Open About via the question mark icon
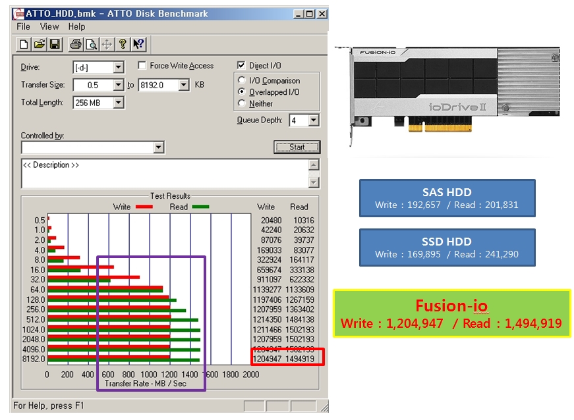The height and width of the screenshot is (420, 574). click(123, 45)
